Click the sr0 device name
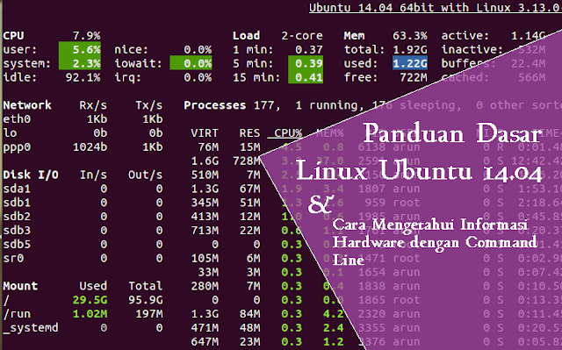 pos(13,259)
